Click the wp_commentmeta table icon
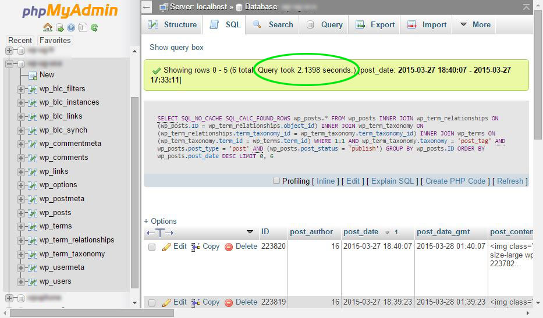This screenshot has width=543, height=318. tap(33, 144)
